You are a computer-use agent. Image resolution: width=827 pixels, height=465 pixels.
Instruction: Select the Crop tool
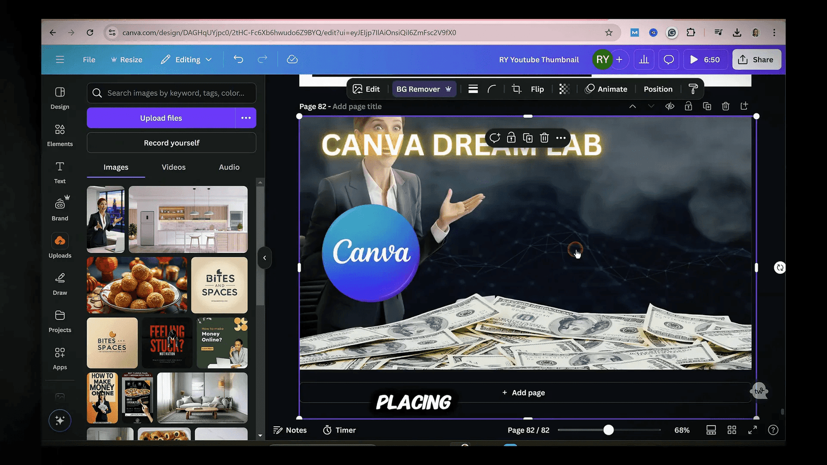point(516,89)
